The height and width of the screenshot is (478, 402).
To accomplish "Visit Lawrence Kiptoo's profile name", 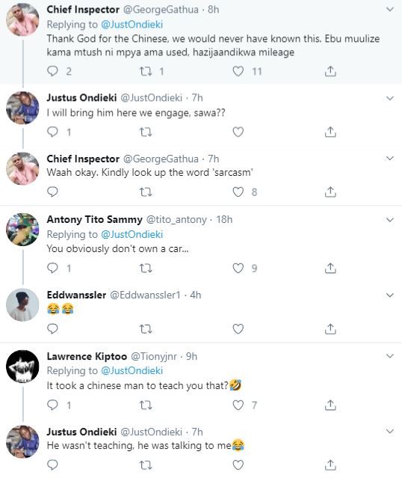I will point(87,356).
